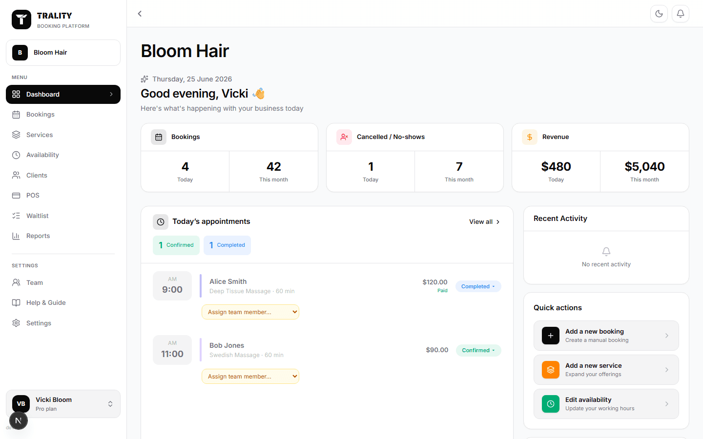Click the round N badge at bottom left
Image resolution: width=703 pixels, height=439 pixels.
(x=19, y=420)
